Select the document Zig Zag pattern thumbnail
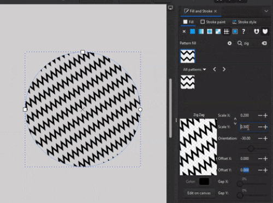 (187, 56)
